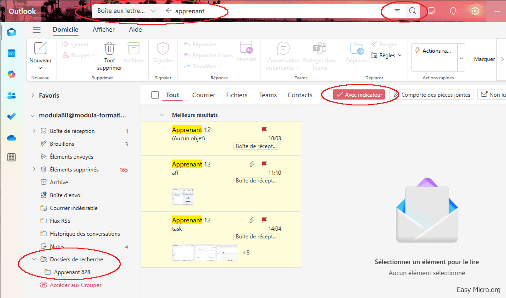Click the Nouveau new mail icon

tap(40, 48)
